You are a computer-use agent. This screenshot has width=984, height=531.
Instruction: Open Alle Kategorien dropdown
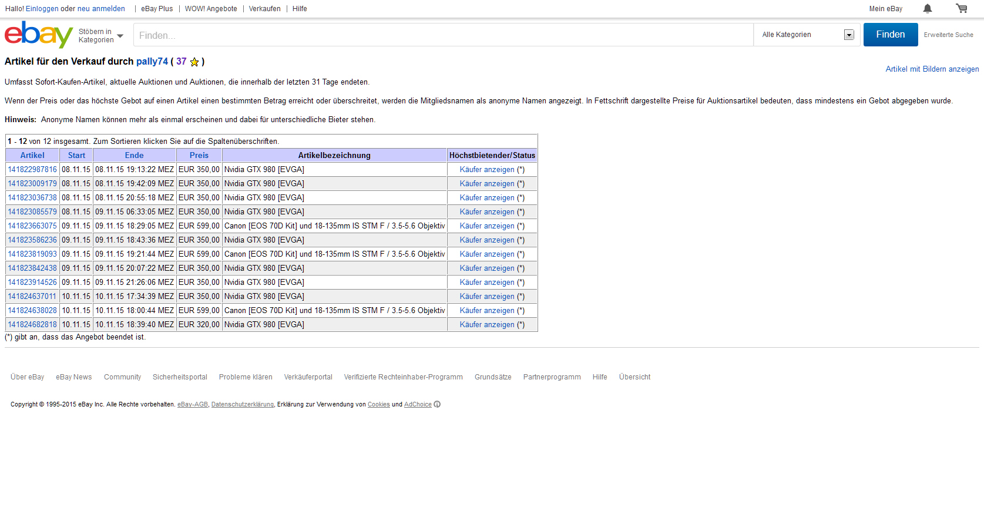tap(807, 35)
